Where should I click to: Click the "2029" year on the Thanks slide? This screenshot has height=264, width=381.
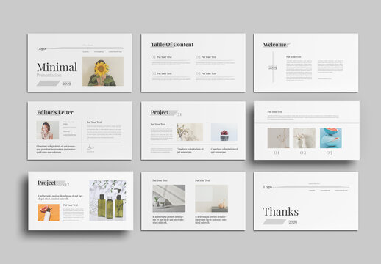pyautogui.click(x=293, y=222)
